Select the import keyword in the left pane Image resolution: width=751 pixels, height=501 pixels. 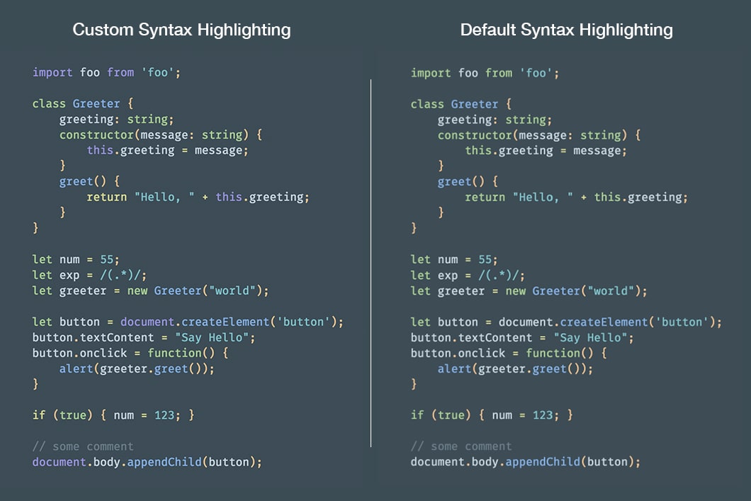(x=52, y=72)
